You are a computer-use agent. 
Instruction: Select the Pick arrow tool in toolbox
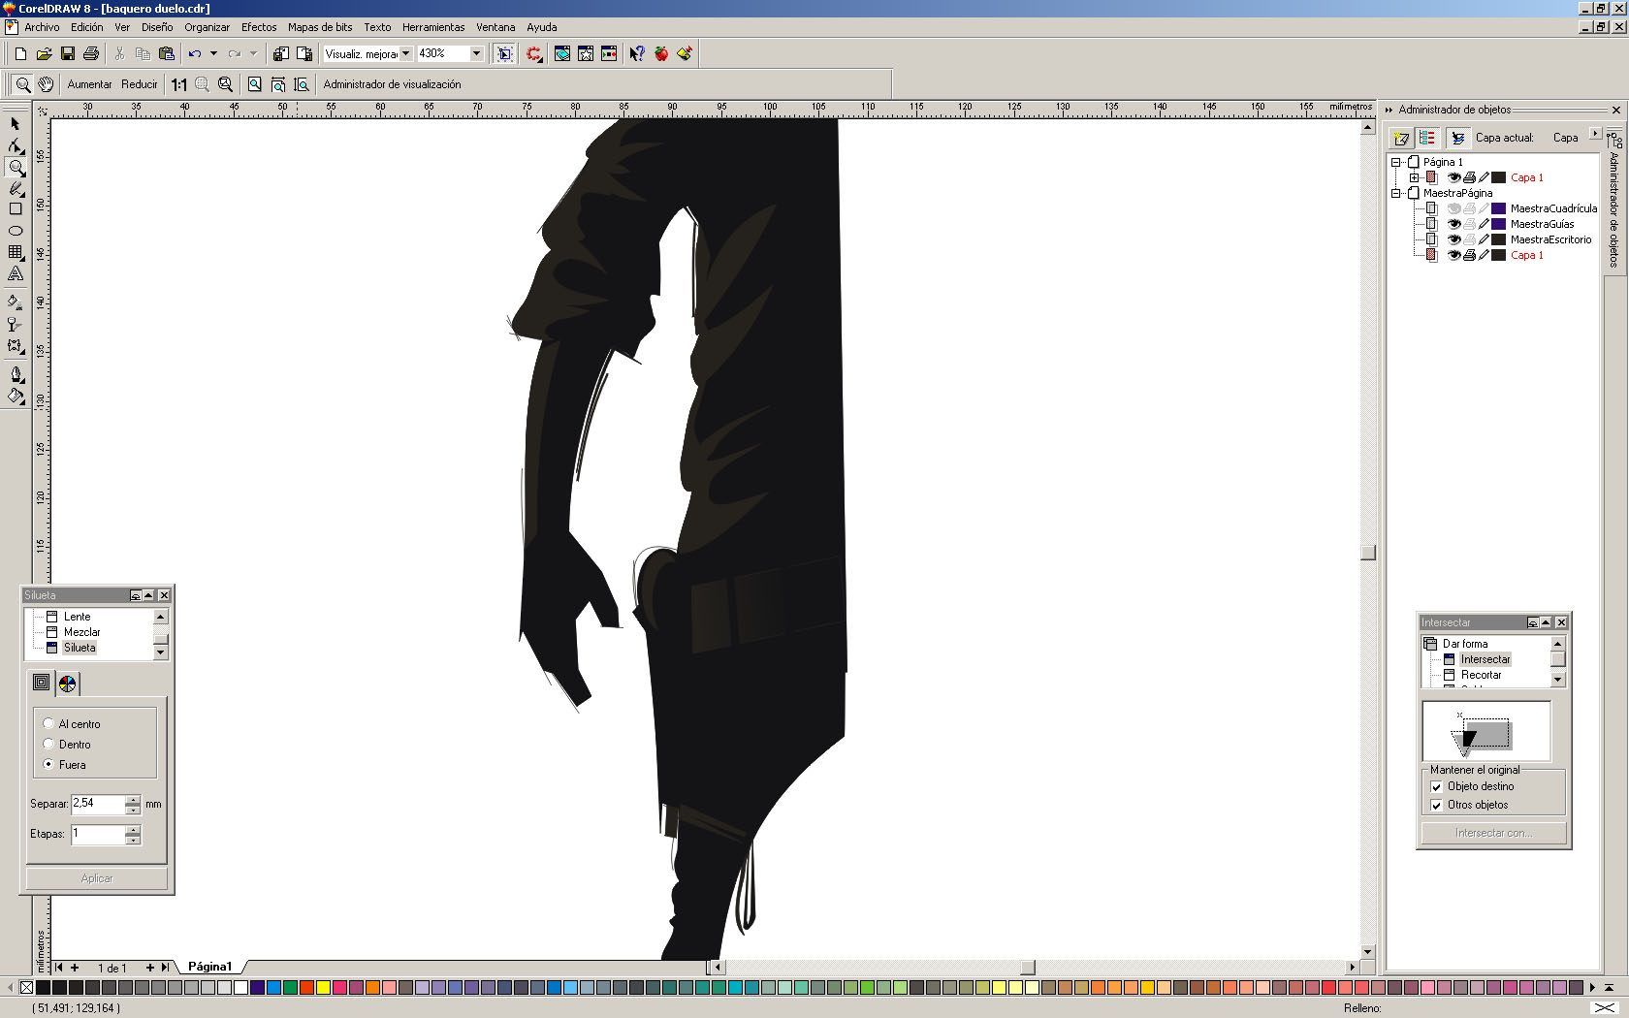point(15,124)
